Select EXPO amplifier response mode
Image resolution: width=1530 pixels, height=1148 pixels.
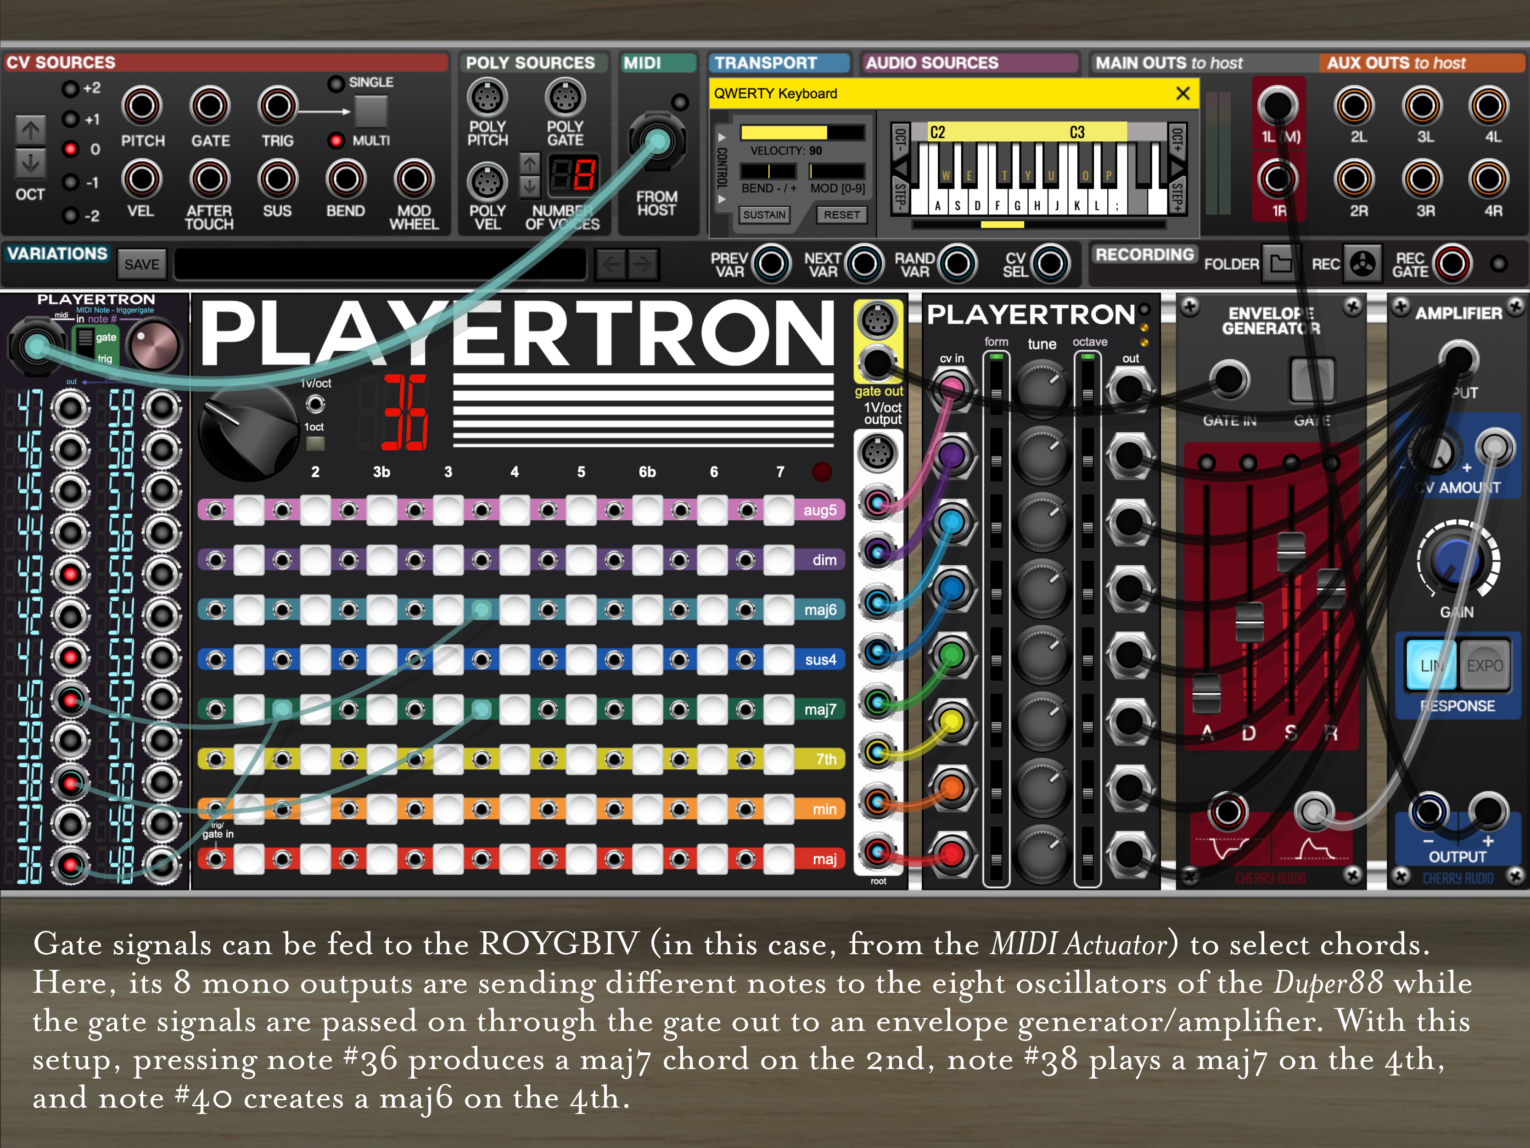tap(1485, 666)
